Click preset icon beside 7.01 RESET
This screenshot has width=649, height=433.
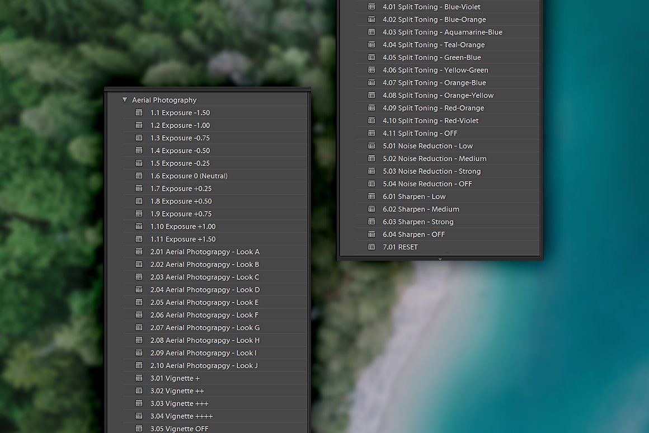[x=371, y=247]
